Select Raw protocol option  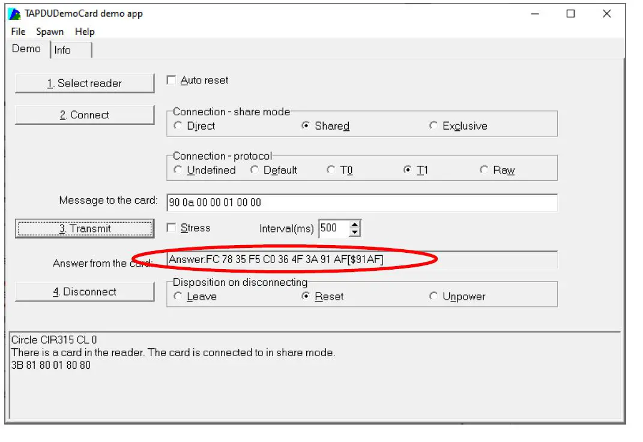(x=485, y=170)
